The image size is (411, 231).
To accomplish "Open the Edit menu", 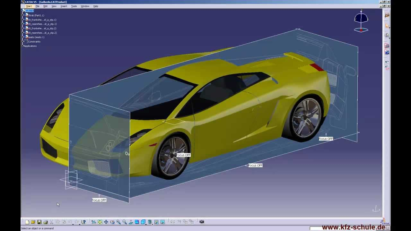I will [45, 6].
